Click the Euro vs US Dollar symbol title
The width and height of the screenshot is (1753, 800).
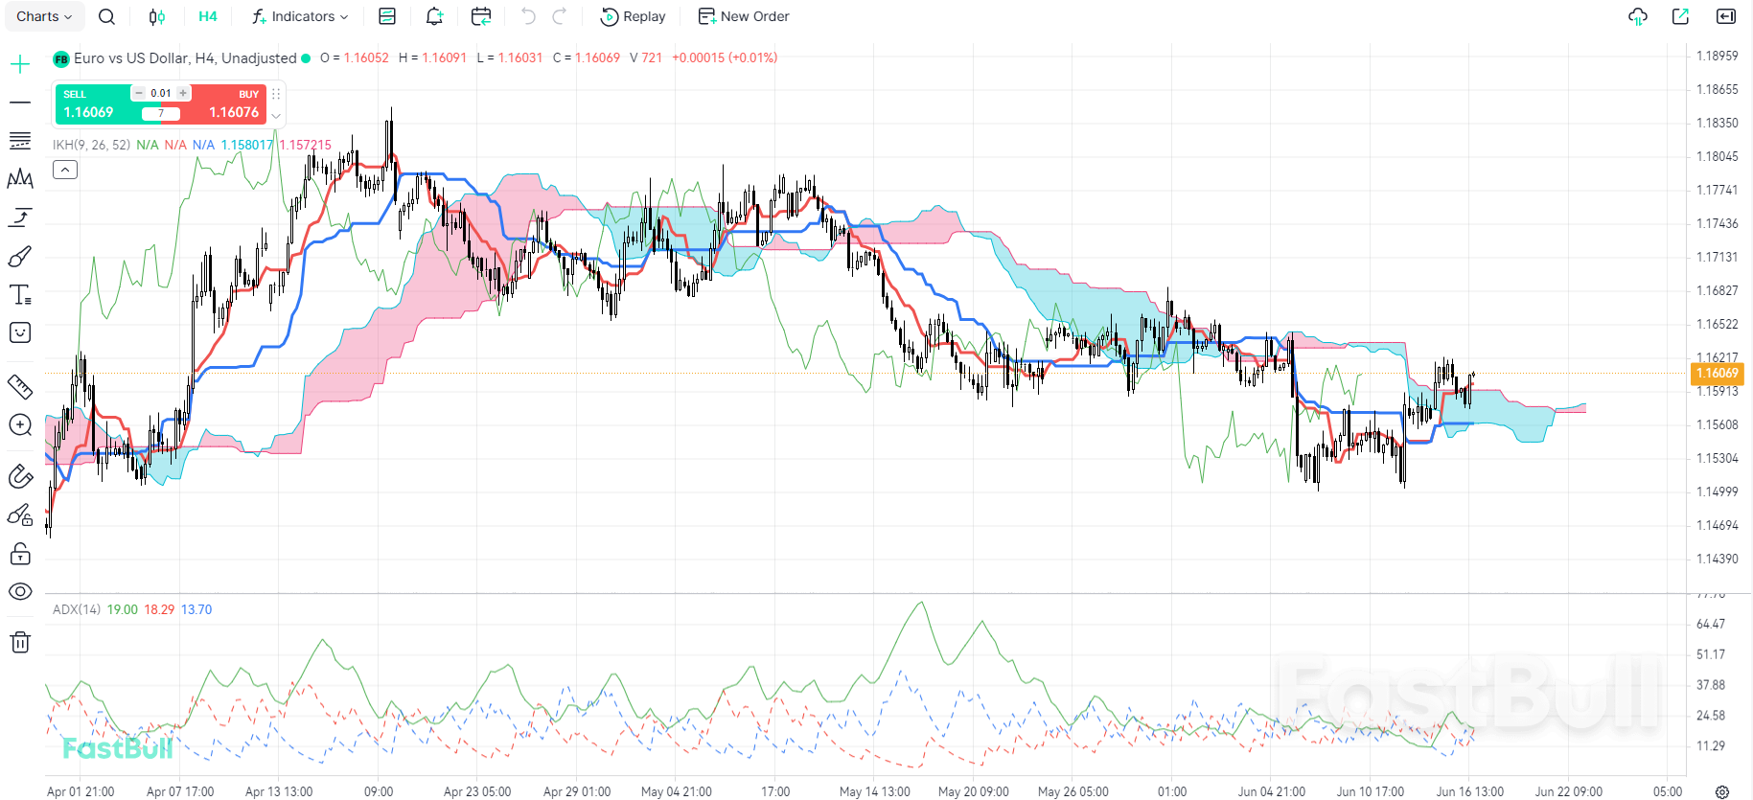(x=185, y=57)
